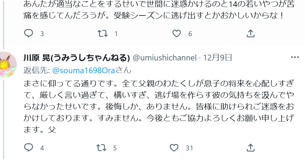Screen dimensions: 305x161
Task: Share the top tweet via upload icon
Action: click(251, 33)
